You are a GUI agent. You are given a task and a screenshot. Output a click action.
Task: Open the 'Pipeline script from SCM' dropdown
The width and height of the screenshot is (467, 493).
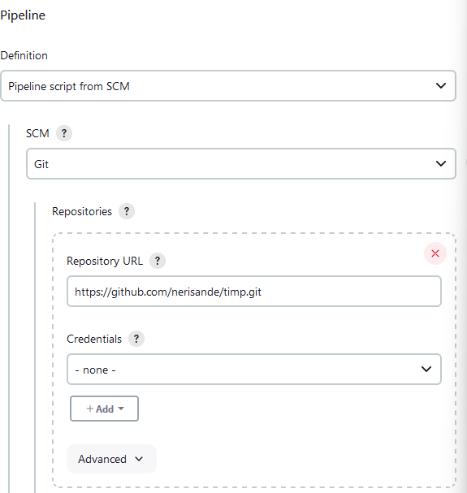point(228,86)
